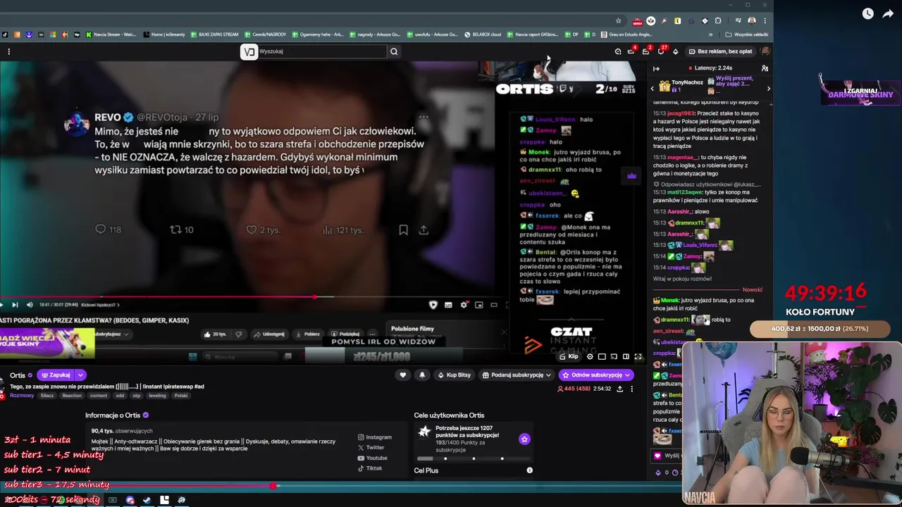Open the Chrome extensions puzzle icon
This screenshot has width=902, height=507.
pyautogui.click(x=718, y=20)
